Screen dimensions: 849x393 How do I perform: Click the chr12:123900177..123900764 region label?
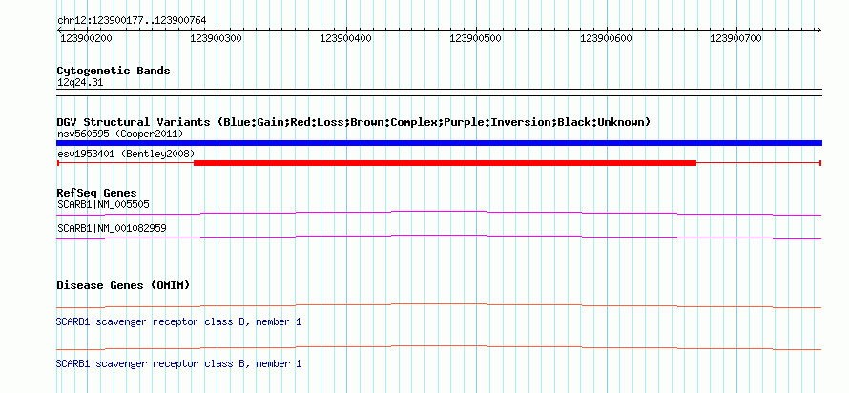pos(132,21)
